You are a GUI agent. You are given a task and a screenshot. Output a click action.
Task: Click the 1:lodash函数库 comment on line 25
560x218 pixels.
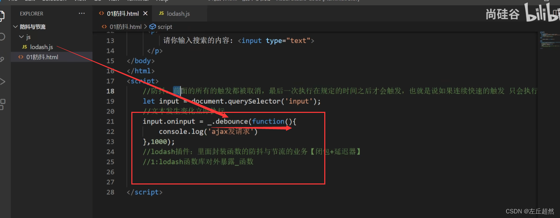click(x=198, y=162)
